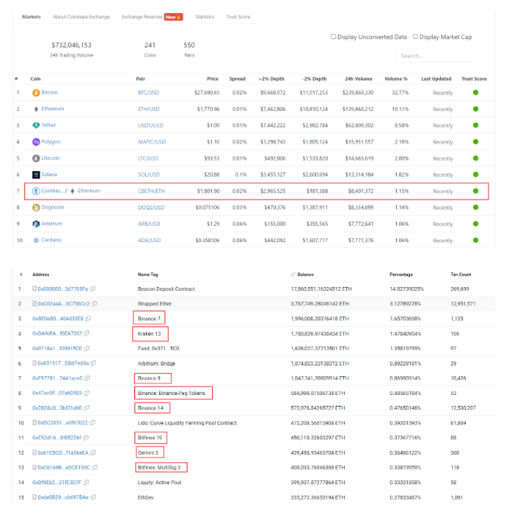The width and height of the screenshot is (525, 516).
Task: Click the Arbitrum coin logo icon
Action: 36,224
